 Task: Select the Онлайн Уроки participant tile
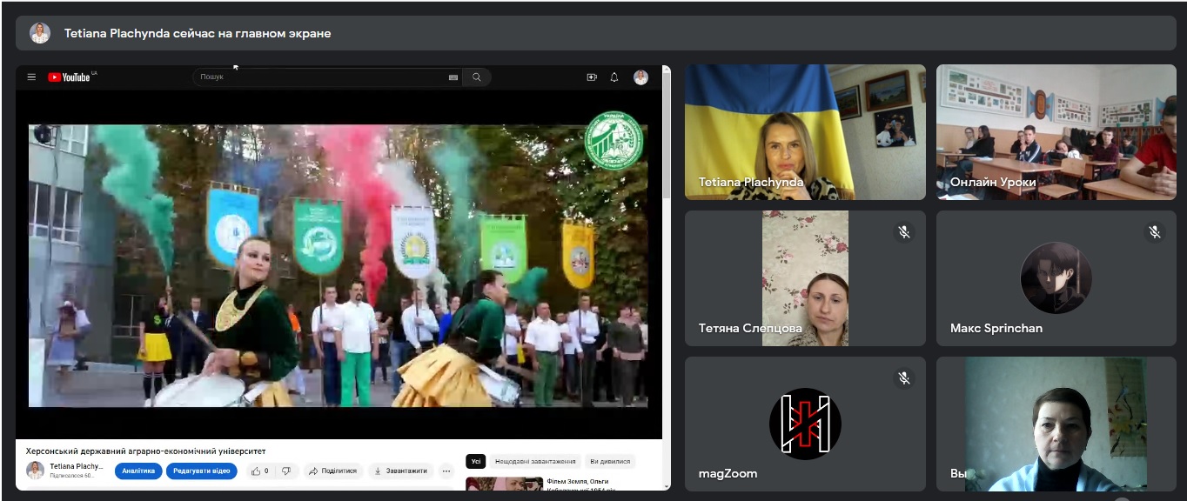[x=1056, y=132]
